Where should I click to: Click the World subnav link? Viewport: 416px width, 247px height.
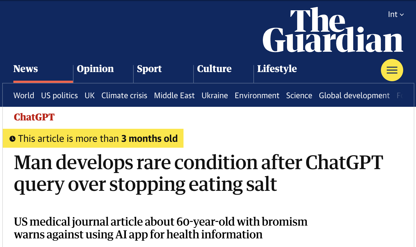(x=24, y=95)
